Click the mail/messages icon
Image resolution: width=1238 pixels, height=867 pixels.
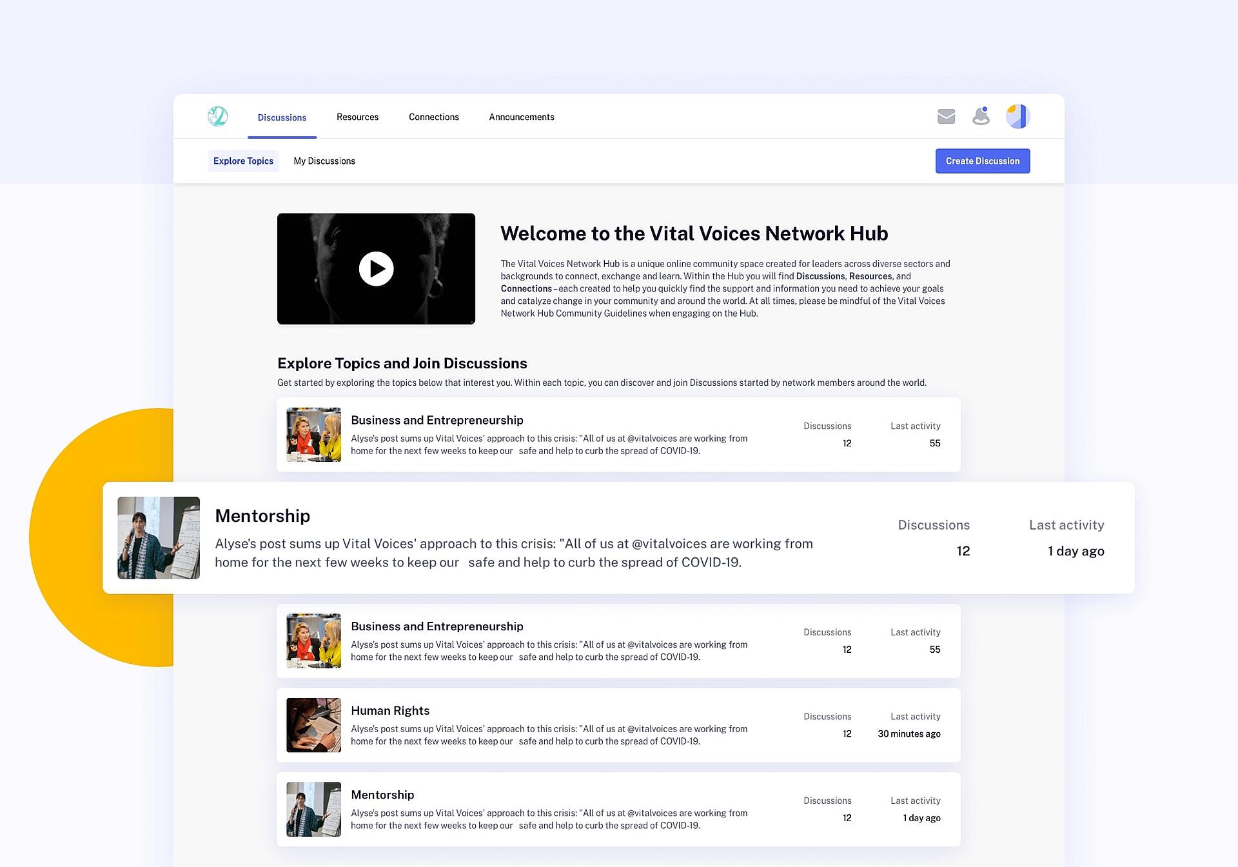[x=945, y=117]
